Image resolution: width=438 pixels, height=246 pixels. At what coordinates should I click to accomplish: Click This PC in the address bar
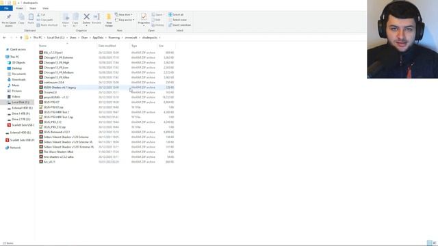(x=38, y=38)
